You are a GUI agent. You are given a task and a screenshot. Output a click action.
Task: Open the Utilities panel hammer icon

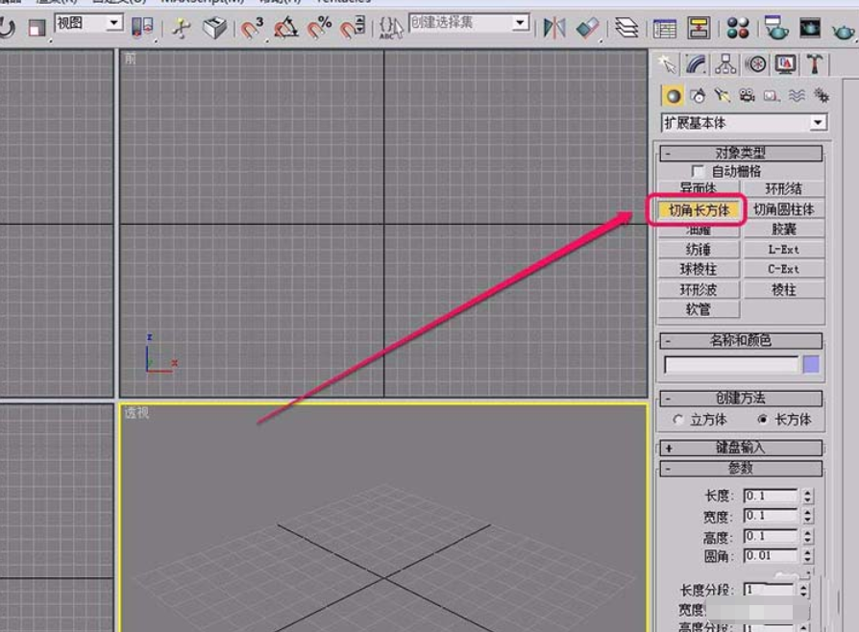814,64
